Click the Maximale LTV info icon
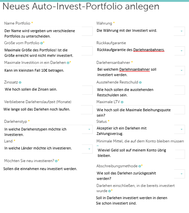Viewport: 189px width, 213px height. pyautogui.click(x=122, y=102)
